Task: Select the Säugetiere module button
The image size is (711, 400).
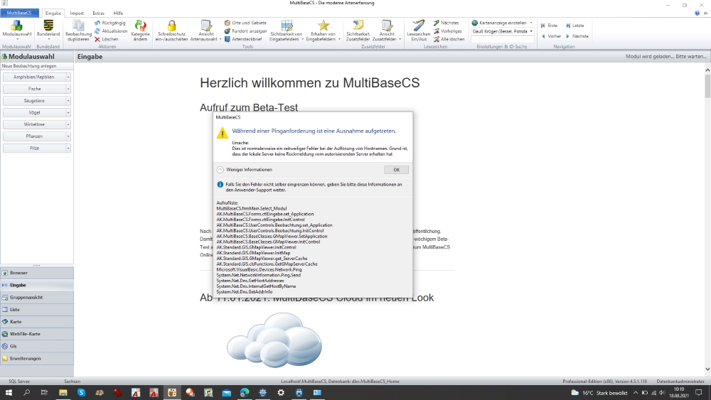Action: 34,101
